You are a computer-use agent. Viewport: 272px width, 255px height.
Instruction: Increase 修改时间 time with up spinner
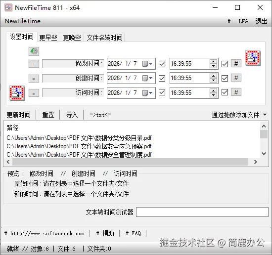(x=213, y=62)
